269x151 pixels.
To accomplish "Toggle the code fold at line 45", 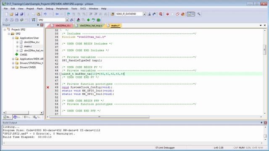I will pos(61,74).
